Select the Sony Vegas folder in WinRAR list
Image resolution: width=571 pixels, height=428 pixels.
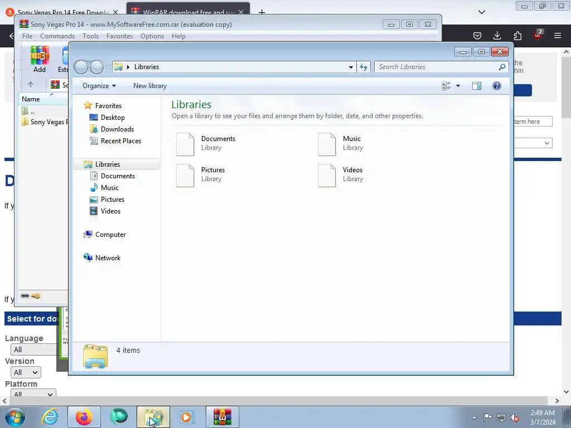coord(44,122)
